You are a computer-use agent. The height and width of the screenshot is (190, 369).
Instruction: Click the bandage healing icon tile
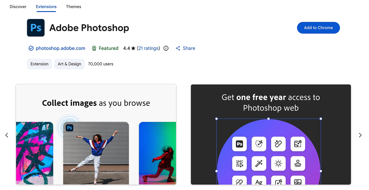point(278,144)
